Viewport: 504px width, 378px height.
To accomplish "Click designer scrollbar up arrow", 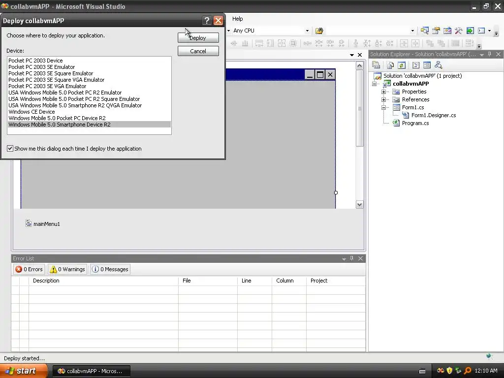I will [x=359, y=65].
